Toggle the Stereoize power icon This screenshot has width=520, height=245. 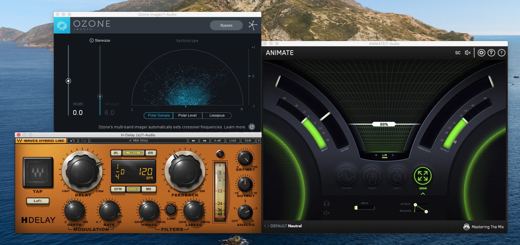(x=92, y=40)
